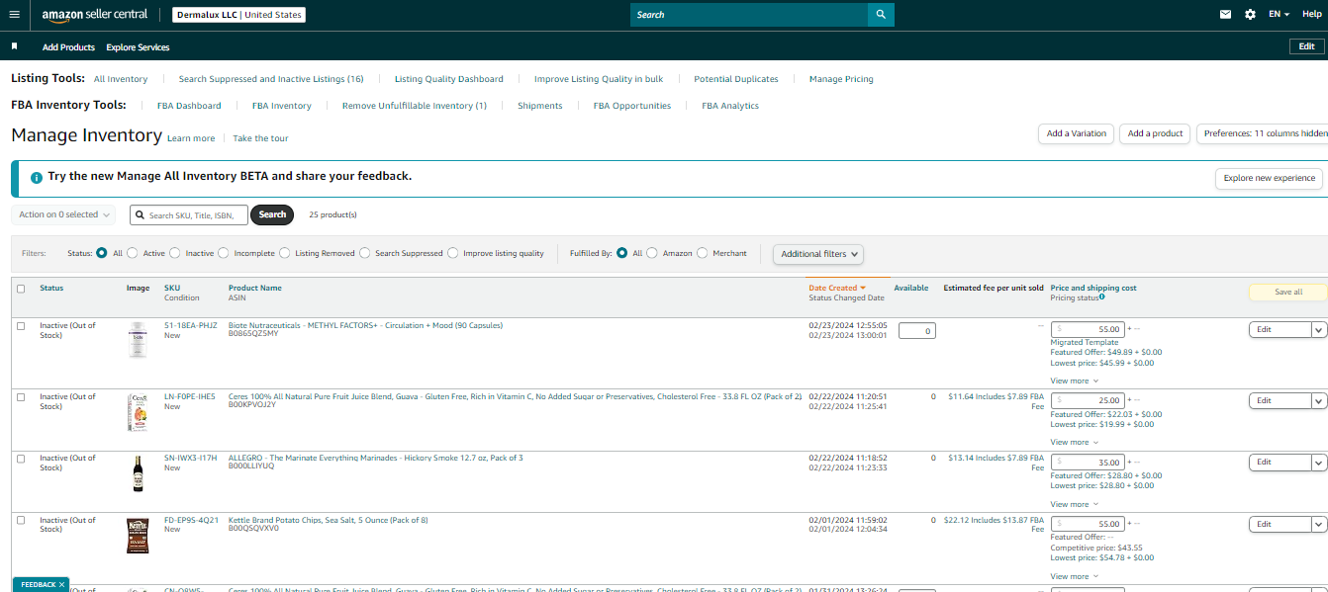The width and height of the screenshot is (1328, 592).
Task: Expand View more under Kettle chips pricing
Action: coord(1073,576)
